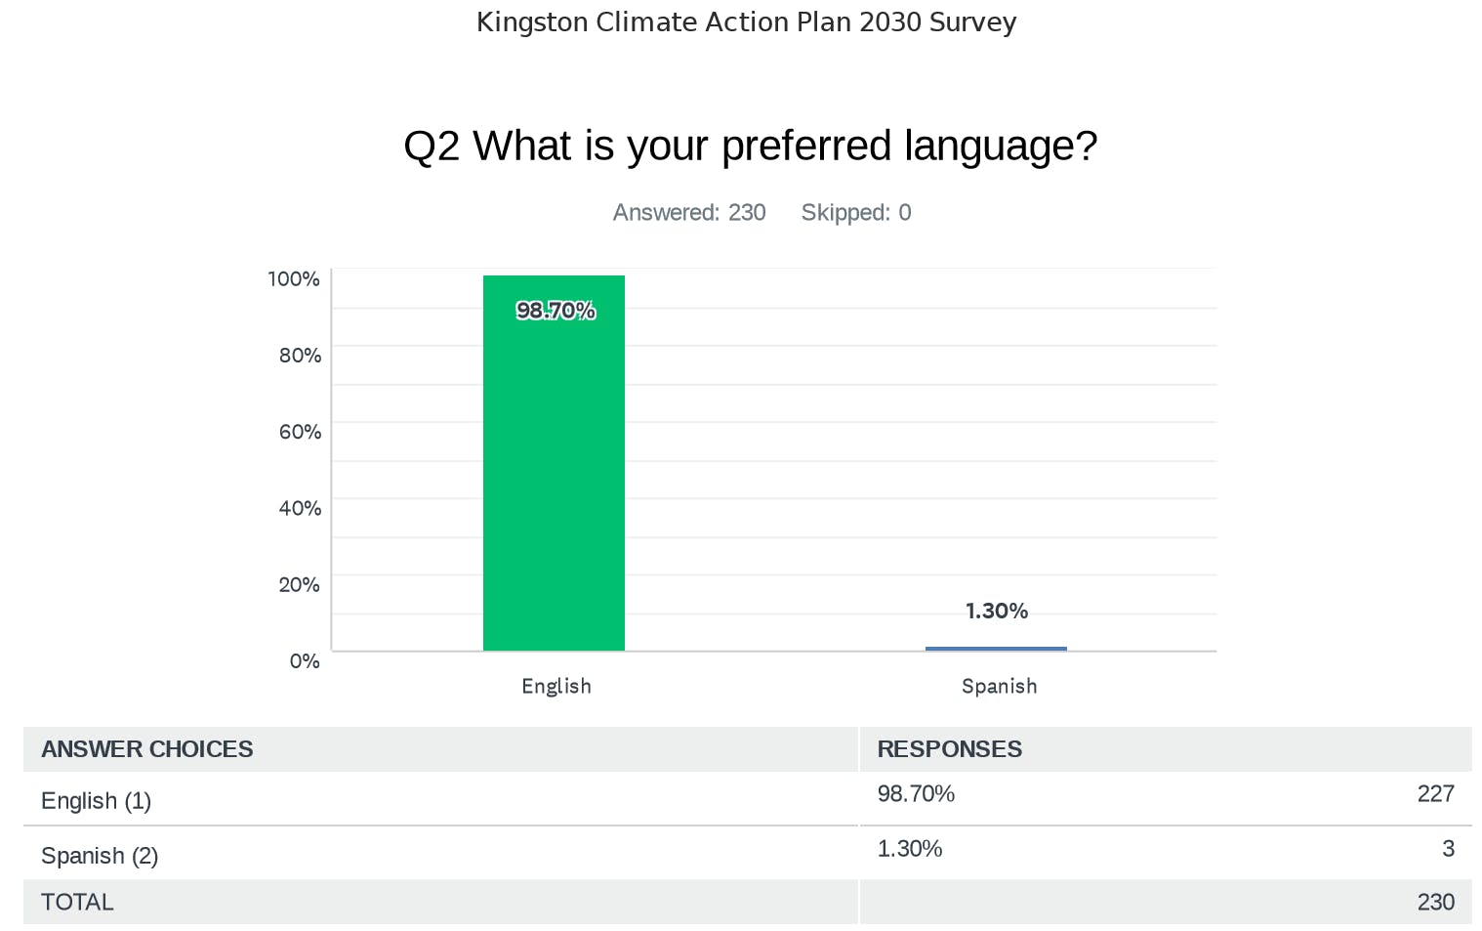1482x931 pixels.
Task: Click the TOTAL row label
Action: pyautogui.click(x=77, y=902)
